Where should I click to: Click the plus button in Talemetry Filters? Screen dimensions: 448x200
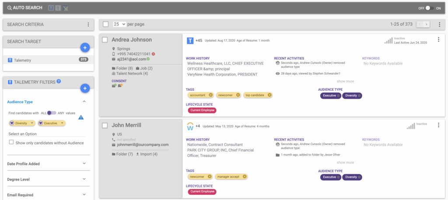tap(85, 88)
